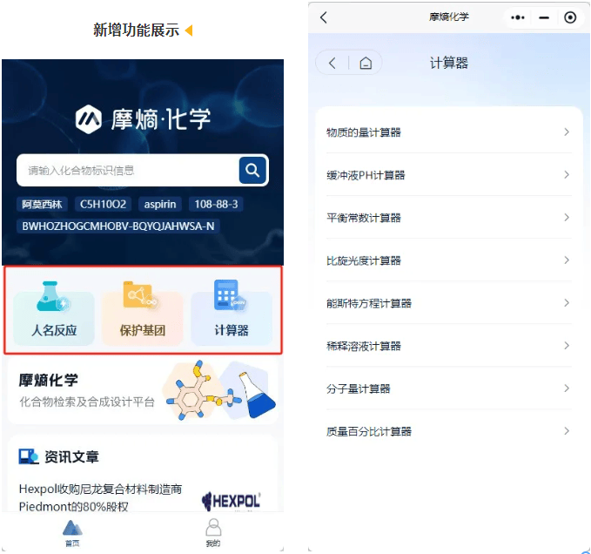Open 比旋光度计算器
This screenshot has width=591, height=554.
448,260
